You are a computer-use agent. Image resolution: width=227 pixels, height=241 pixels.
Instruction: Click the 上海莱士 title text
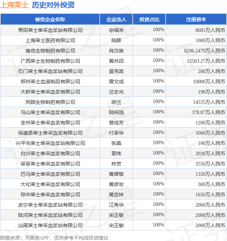pyautogui.click(x=14, y=5)
